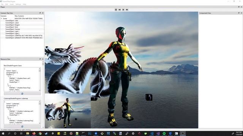Select SceneObject cube in tree

click(22, 20)
